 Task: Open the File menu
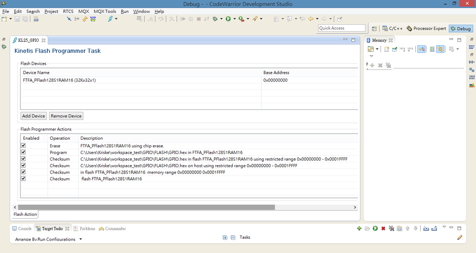click(x=6, y=11)
